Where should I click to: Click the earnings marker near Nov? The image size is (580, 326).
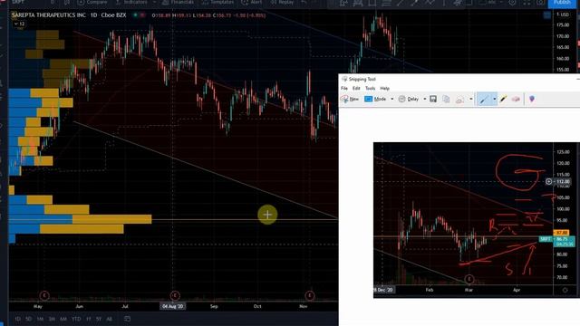tap(310, 295)
